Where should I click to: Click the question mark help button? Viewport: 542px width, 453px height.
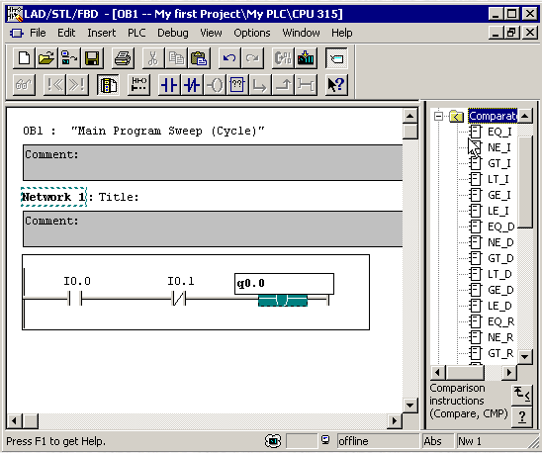[x=522, y=416]
